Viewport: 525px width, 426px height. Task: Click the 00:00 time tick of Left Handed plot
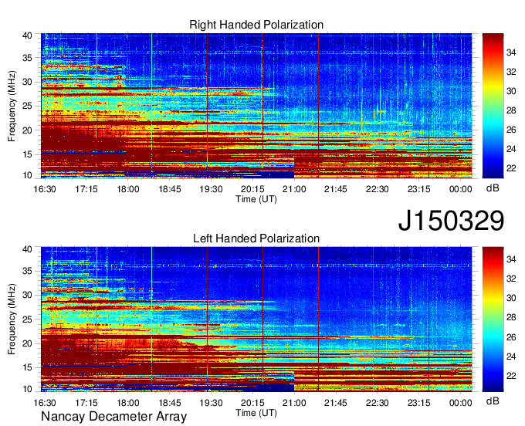pyautogui.click(x=461, y=403)
